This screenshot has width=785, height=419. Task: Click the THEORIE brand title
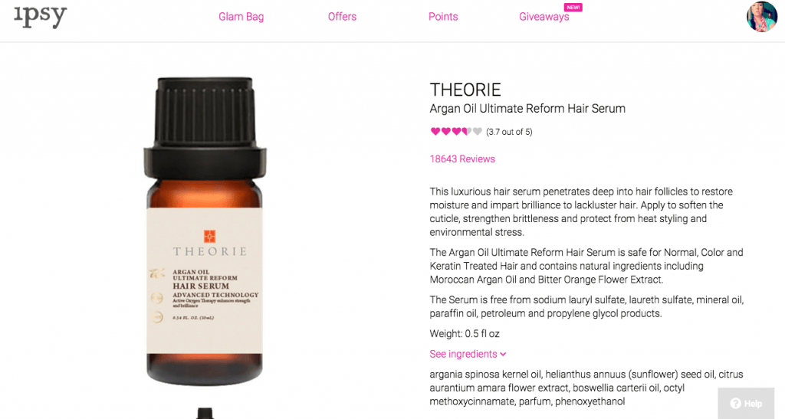pyautogui.click(x=465, y=90)
